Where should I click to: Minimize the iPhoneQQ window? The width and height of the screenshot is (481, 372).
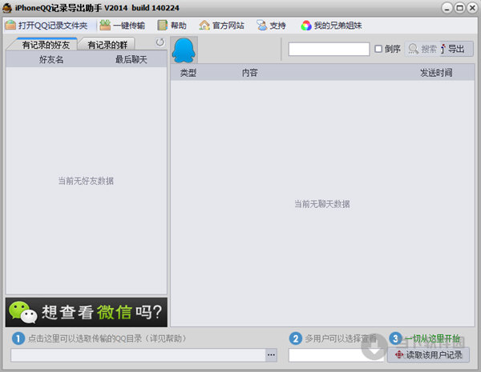pos(447,8)
